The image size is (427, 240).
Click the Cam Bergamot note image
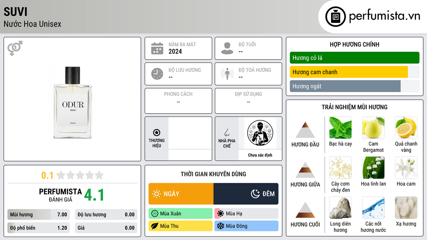[x=373, y=127]
